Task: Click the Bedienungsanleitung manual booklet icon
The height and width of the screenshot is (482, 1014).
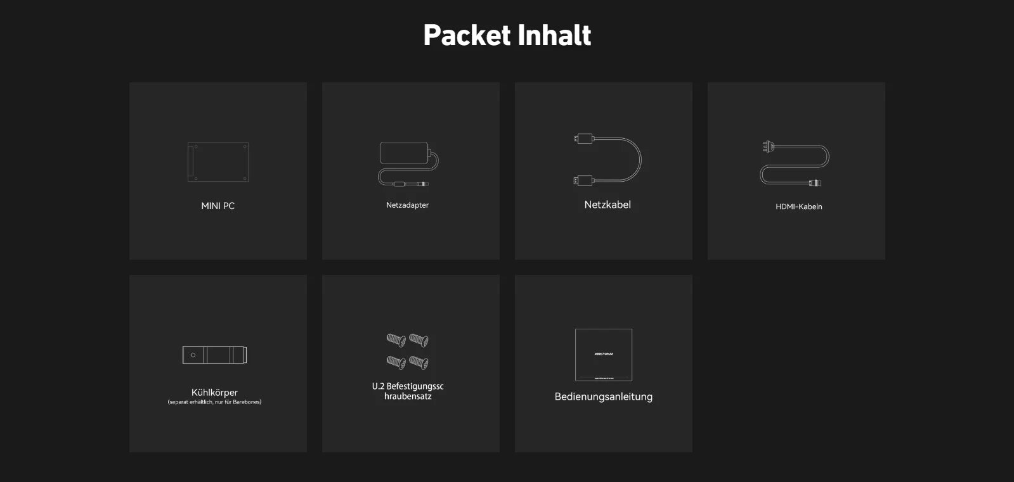Action: 604,355
